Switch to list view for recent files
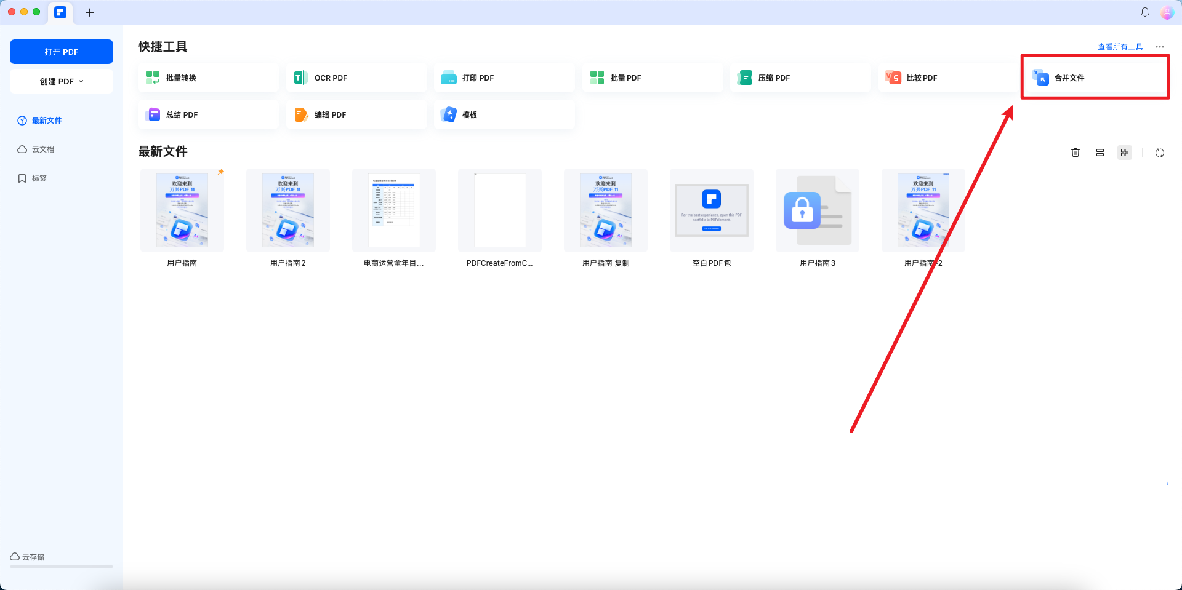 (x=1100, y=153)
